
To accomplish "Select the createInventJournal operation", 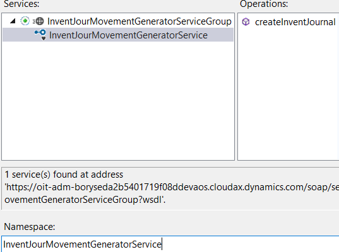I will 295,22.
